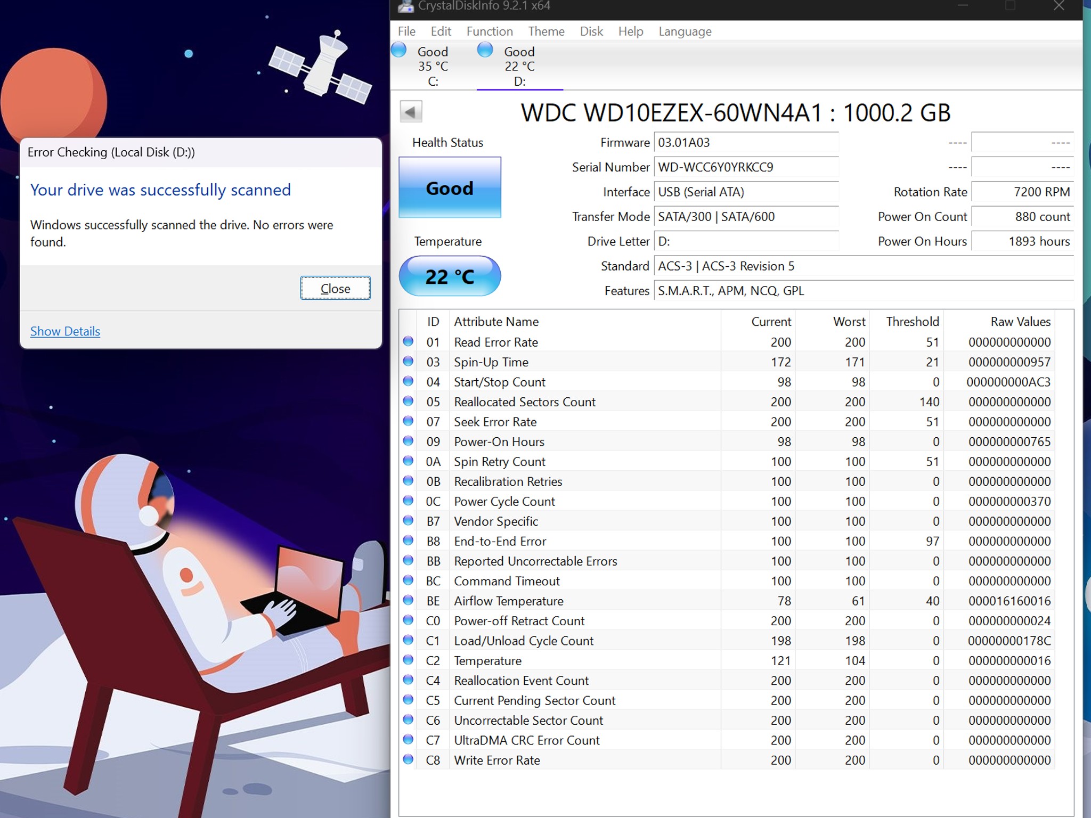Screen dimensions: 1091x818
Task: Click the CrystalDiskInfo title bar app icon
Action: (406, 6)
